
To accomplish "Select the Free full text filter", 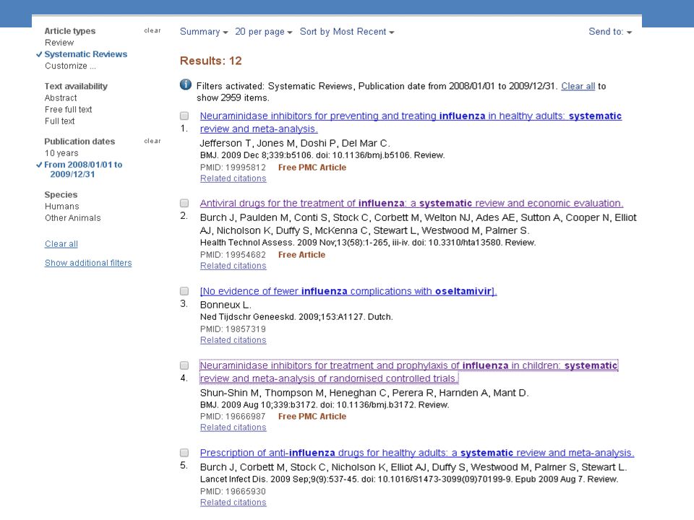I will pos(68,110).
